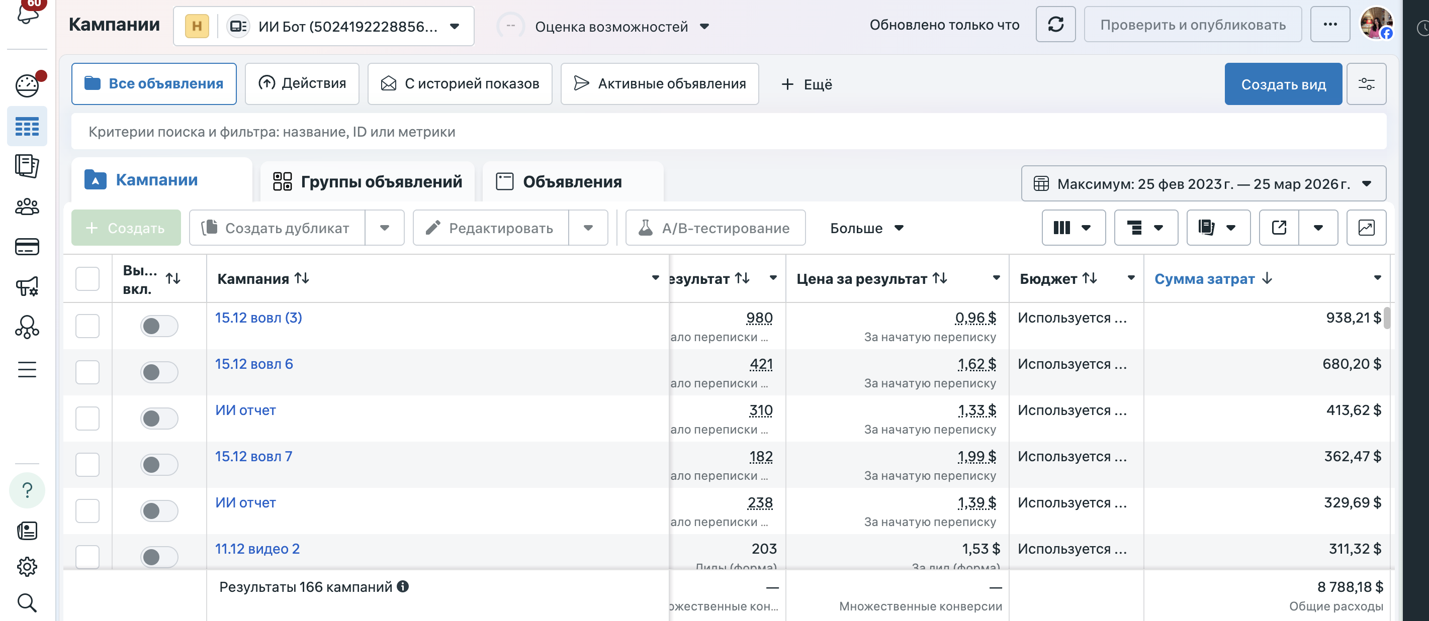Click the table vertical scrollbar thumb
This screenshot has width=1429, height=621.
[x=1386, y=318]
